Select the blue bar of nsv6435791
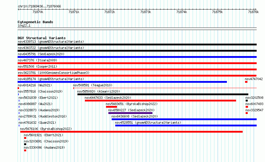 137,57
